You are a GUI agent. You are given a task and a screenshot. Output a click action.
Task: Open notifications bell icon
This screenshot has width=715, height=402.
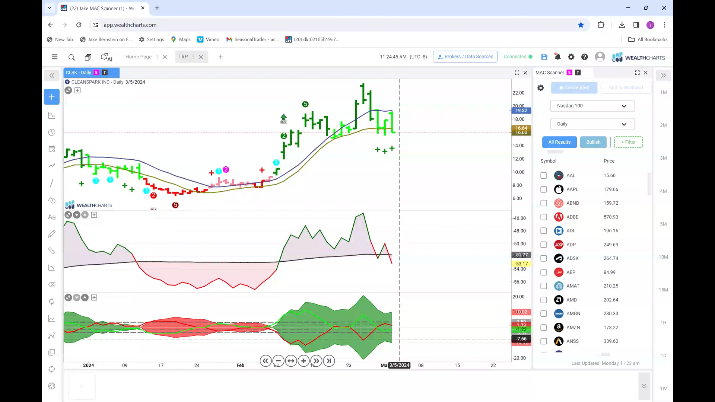tap(557, 57)
